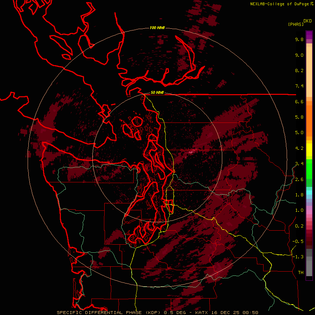This screenshot has width=315, height=315.
Task: Pick the cyan color bar segment
Action: click(x=309, y=192)
